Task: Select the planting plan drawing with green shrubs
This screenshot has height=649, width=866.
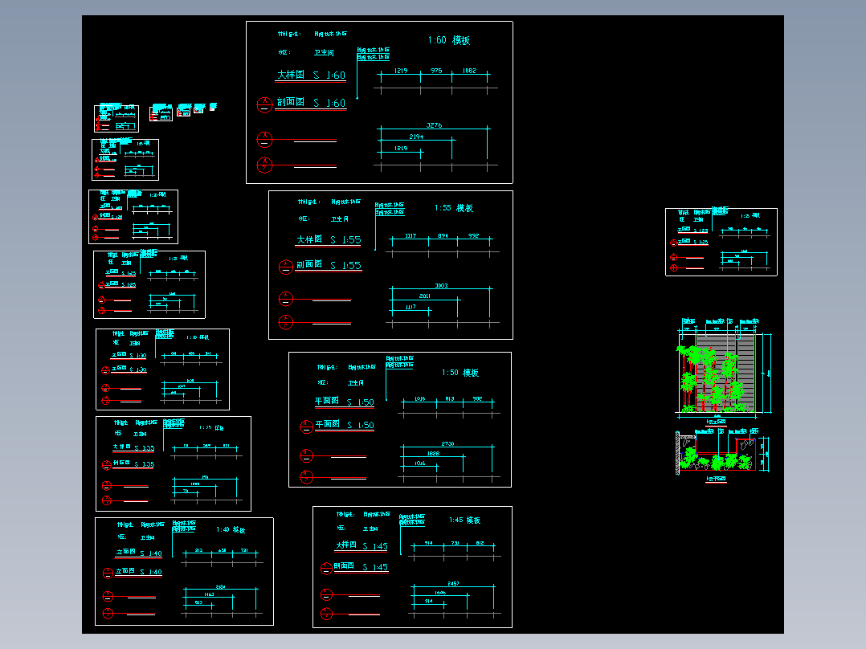Action: click(722, 455)
